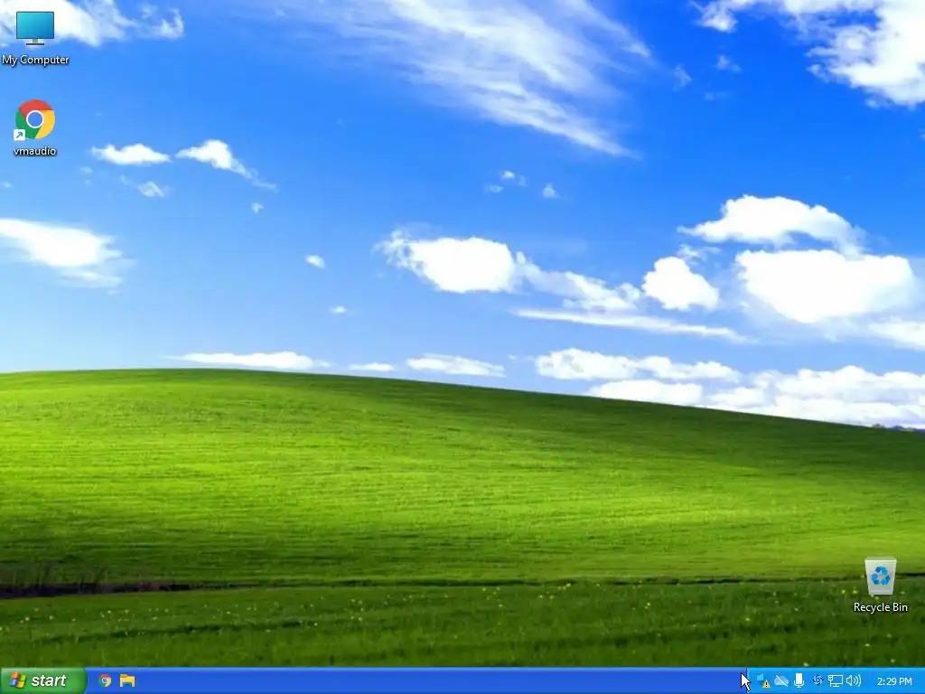Click the 'vmaudio' shortcut label
This screenshot has width=925, height=694.
point(35,151)
